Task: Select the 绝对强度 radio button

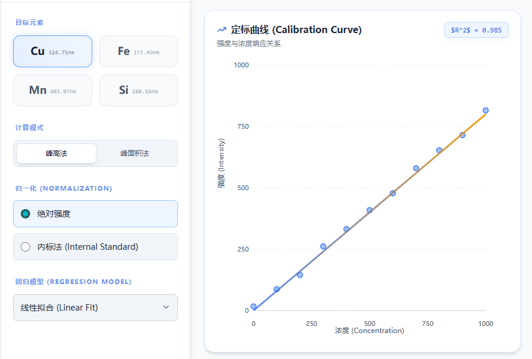Action: tap(25, 214)
